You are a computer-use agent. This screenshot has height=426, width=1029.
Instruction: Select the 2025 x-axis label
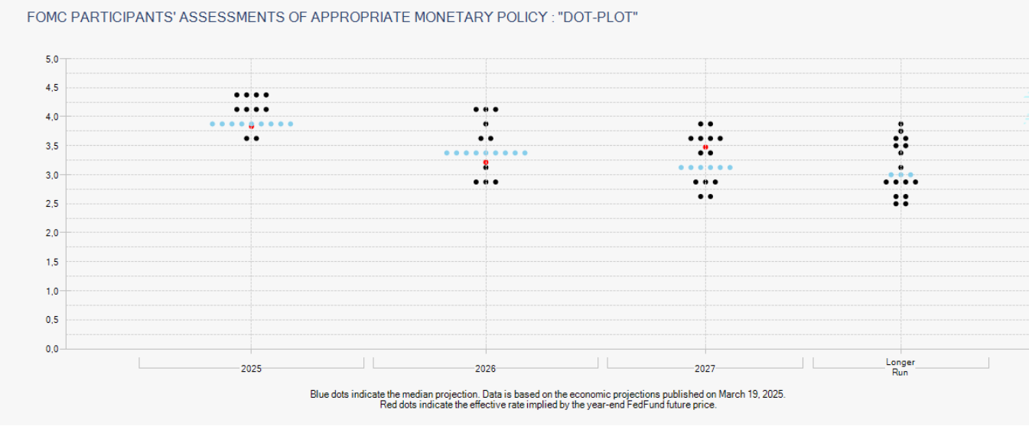pyautogui.click(x=251, y=369)
